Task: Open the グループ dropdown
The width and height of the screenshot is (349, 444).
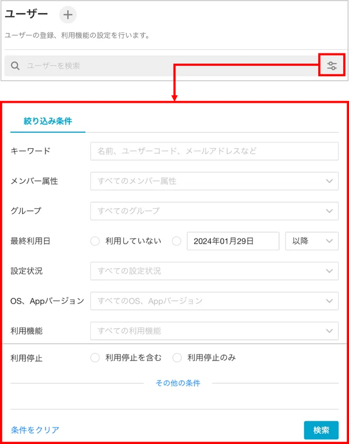Action: pyautogui.click(x=214, y=211)
